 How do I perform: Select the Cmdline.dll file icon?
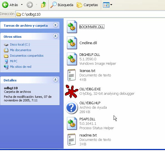point(72,43)
